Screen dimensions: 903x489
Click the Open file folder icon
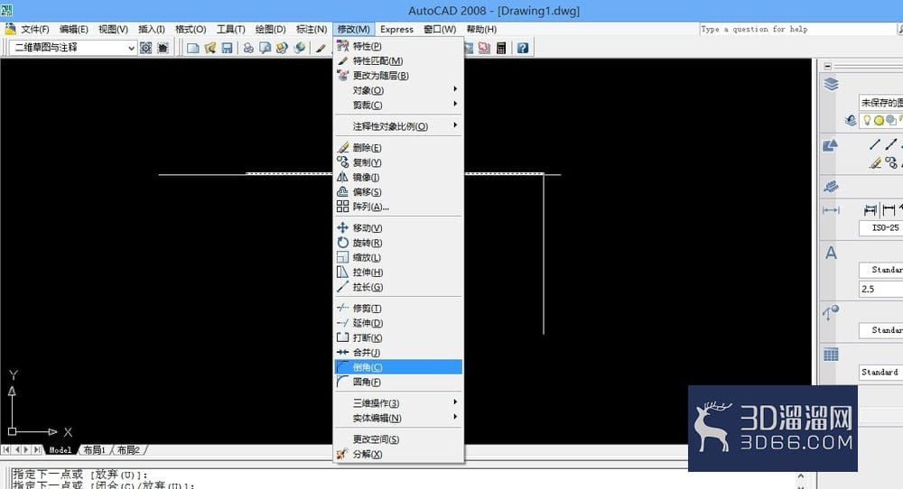[209, 48]
